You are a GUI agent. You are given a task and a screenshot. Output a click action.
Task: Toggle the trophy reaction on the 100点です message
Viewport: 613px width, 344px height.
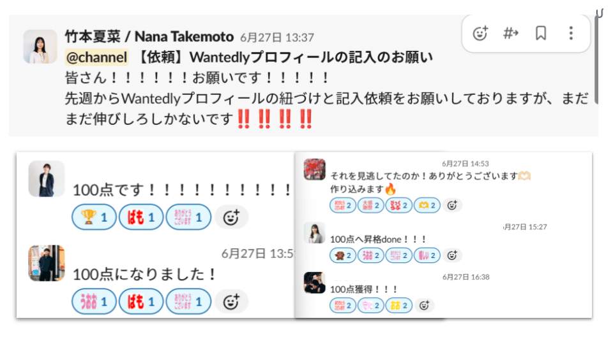click(95, 217)
